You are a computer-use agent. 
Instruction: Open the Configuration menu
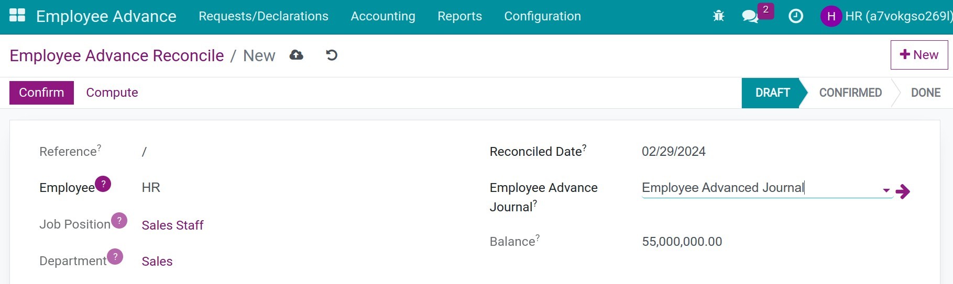(x=542, y=16)
